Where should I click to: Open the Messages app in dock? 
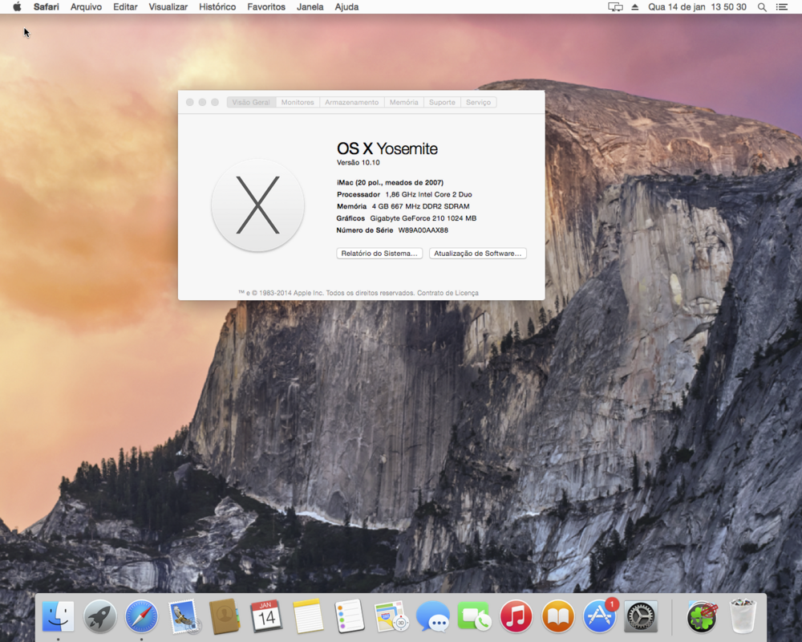click(433, 617)
